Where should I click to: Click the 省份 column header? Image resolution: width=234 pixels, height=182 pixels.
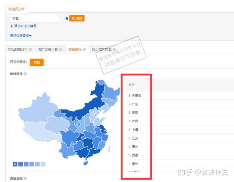[132, 85]
